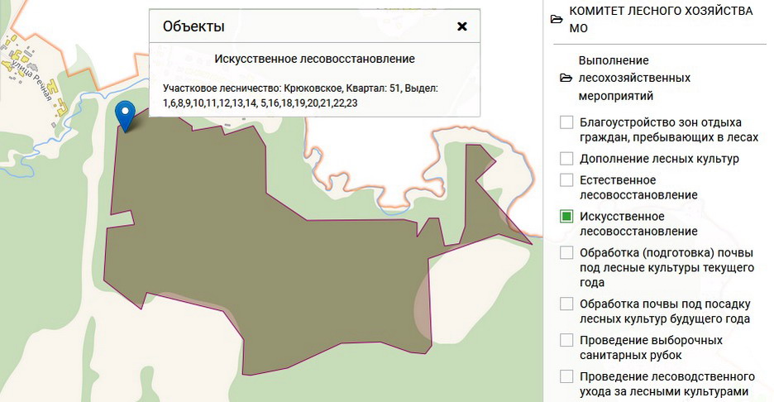Enable Проведение выборочных санитарных рубок checkbox

(566, 340)
